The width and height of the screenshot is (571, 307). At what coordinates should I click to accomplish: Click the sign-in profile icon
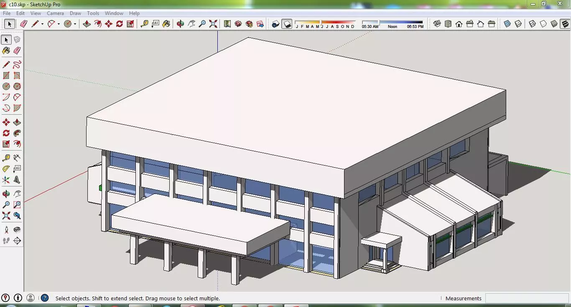[31, 298]
